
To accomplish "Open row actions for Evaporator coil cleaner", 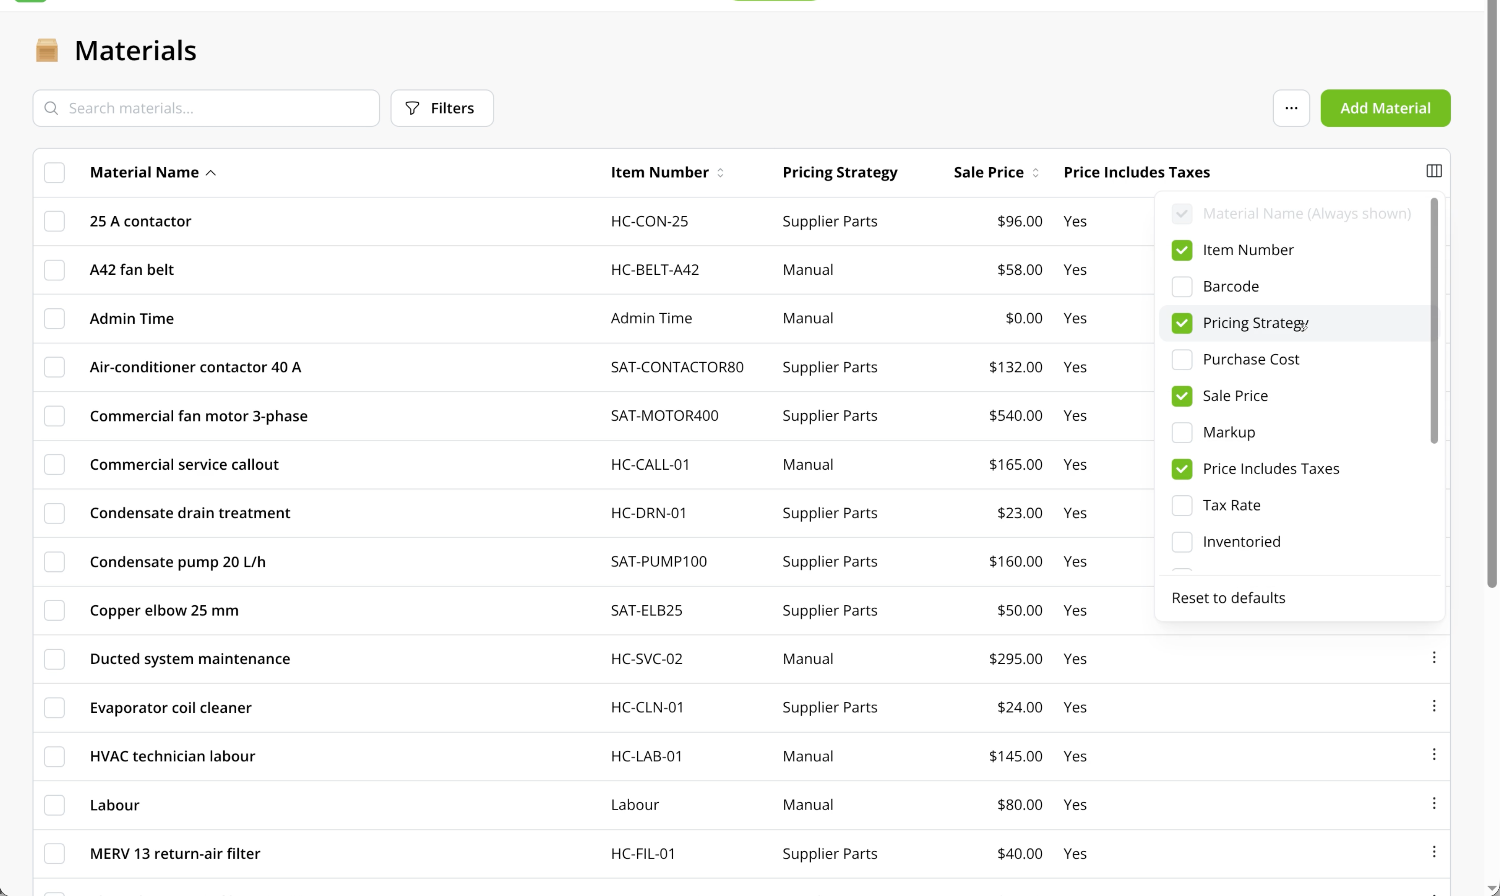I will click(x=1434, y=706).
